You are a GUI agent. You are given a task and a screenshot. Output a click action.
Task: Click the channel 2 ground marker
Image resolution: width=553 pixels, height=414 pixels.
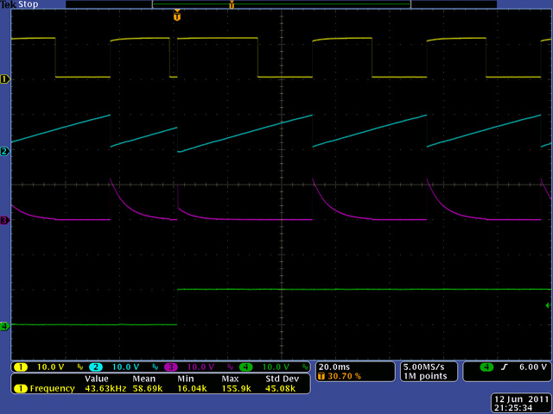pyautogui.click(x=5, y=152)
